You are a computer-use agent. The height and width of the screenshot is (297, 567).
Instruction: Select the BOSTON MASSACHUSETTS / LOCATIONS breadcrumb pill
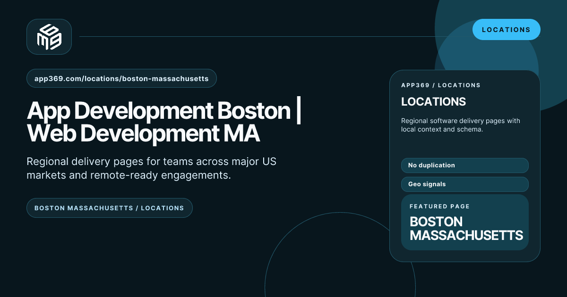109,208
